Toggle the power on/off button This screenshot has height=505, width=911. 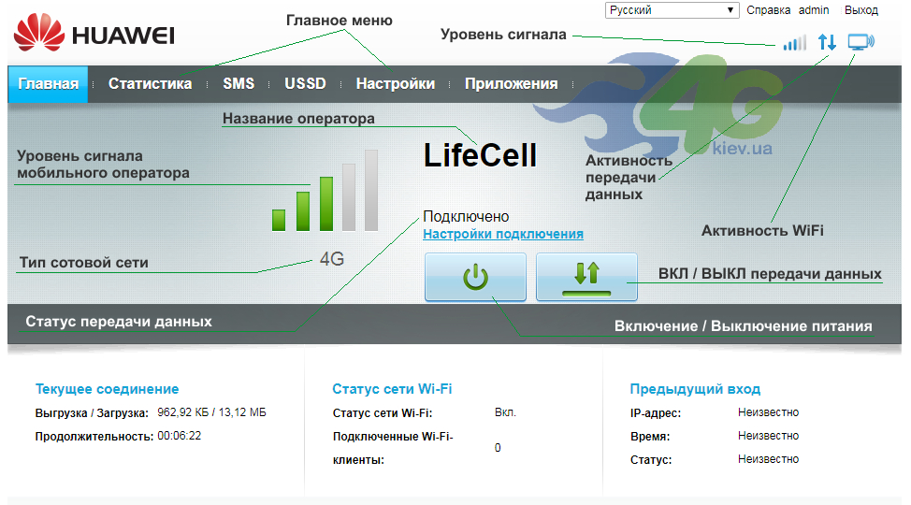click(x=475, y=277)
